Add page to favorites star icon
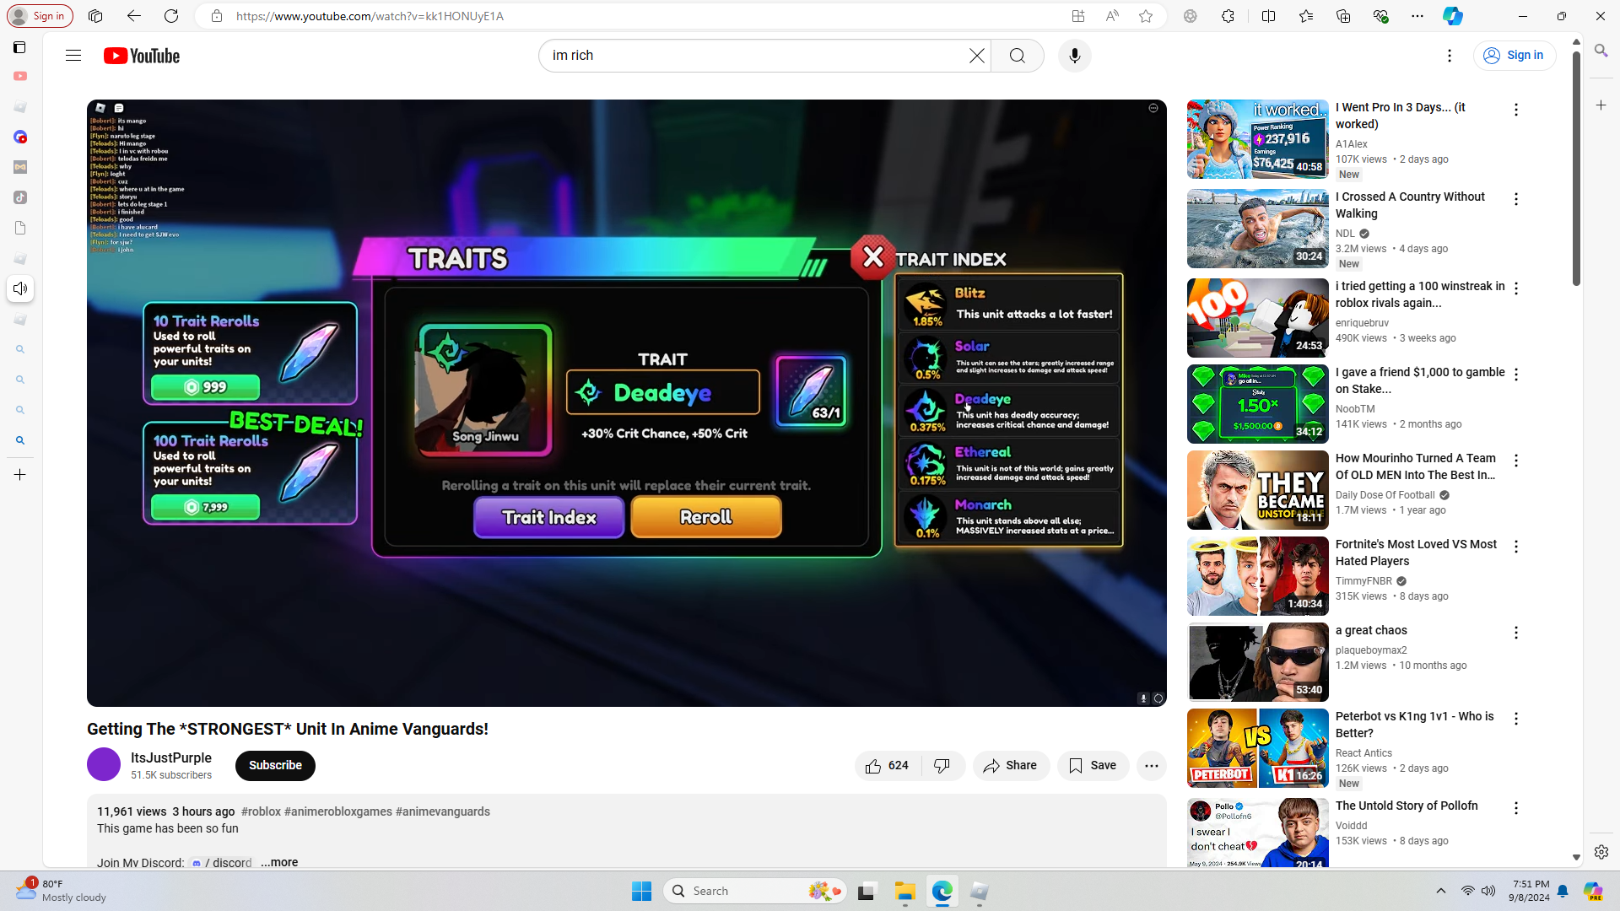 point(1145,16)
